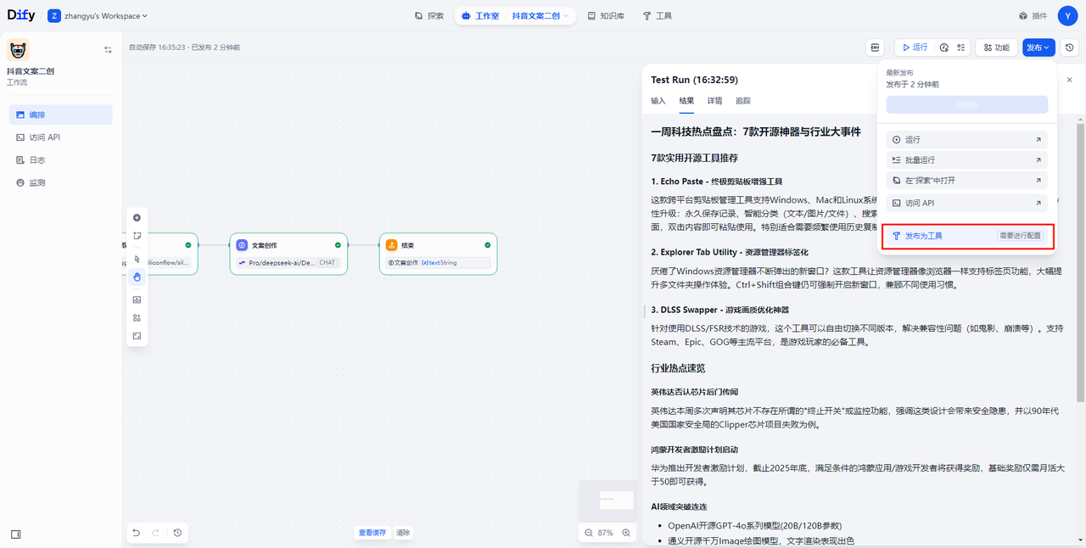Viewport: 1086px width, 548px height.
Task: Open 访问 API in left sidebar
Action: [44, 137]
